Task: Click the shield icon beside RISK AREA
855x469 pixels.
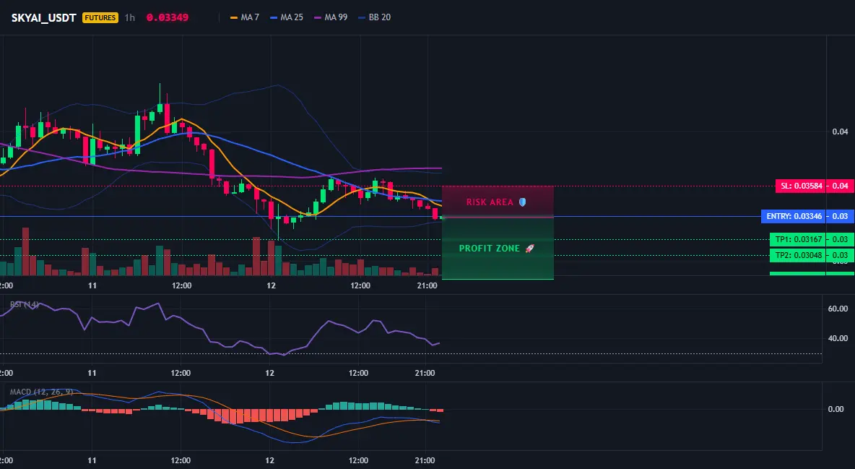Action: point(522,202)
